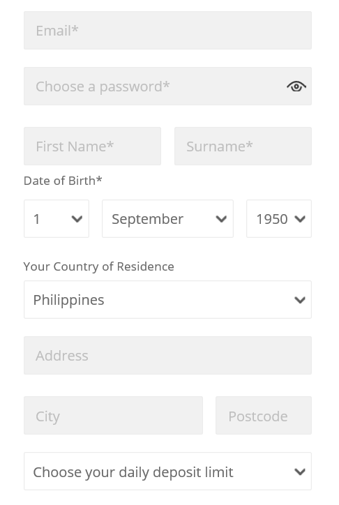Click the chevron arrow of the deposit limit box
The height and width of the screenshot is (505, 339).
pos(300,472)
